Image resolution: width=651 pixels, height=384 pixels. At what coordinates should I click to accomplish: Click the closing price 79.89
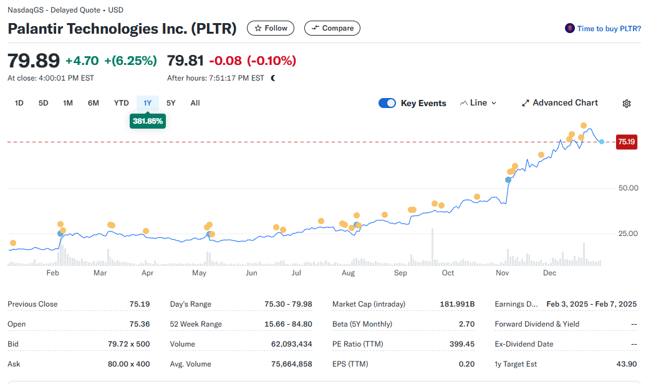pyautogui.click(x=34, y=61)
